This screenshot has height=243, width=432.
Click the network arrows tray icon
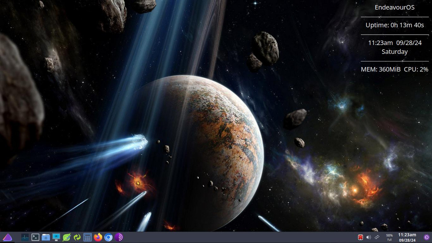tap(377, 237)
